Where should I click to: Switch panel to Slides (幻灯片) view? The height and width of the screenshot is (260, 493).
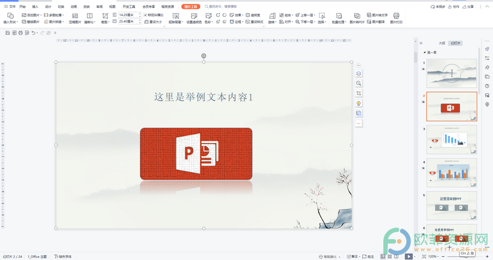(455, 43)
